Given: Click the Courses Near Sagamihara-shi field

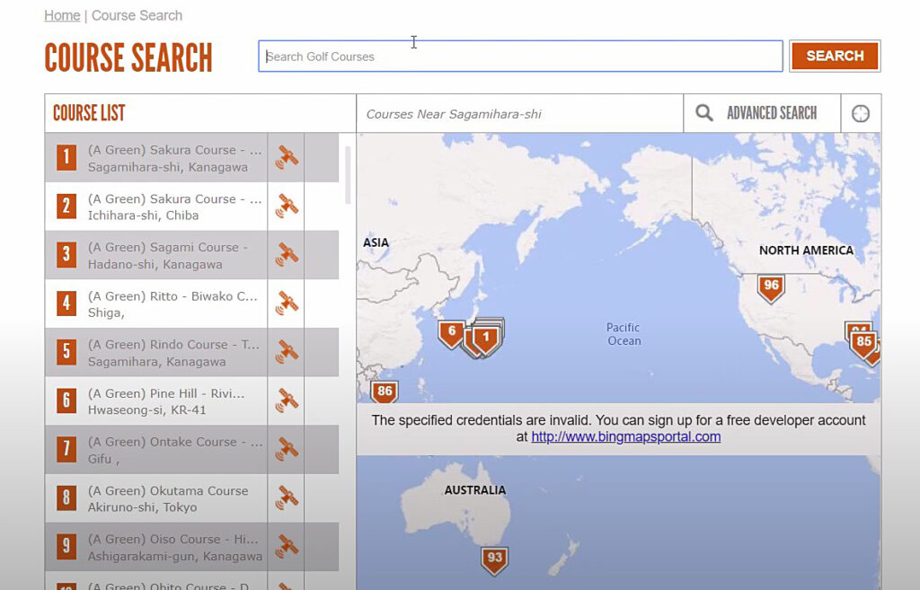Looking at the screenshot, I should (519, 114).
